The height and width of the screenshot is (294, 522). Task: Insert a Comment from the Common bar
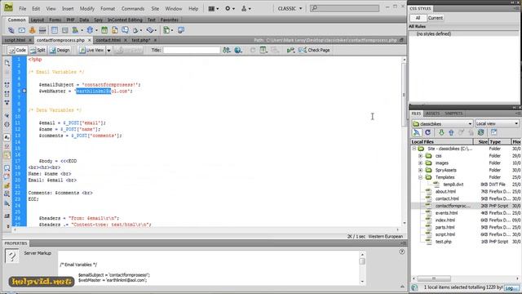pos(125,30)
